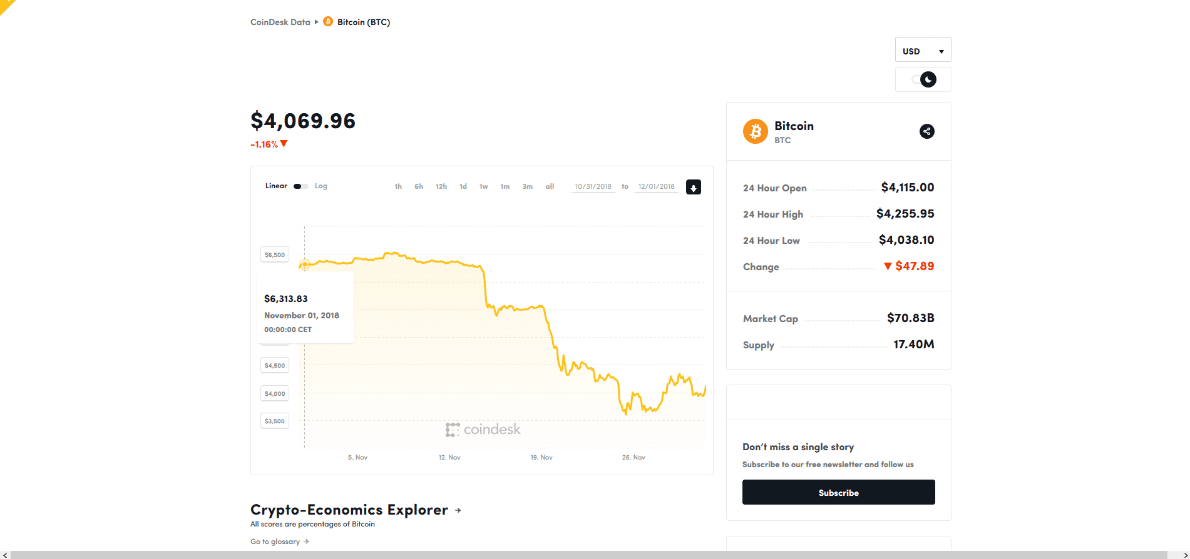Click the red down-triangle price change indicator

click(284, 144)
